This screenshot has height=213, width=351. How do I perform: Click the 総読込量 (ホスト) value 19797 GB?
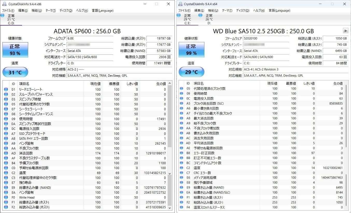[159, 38]
